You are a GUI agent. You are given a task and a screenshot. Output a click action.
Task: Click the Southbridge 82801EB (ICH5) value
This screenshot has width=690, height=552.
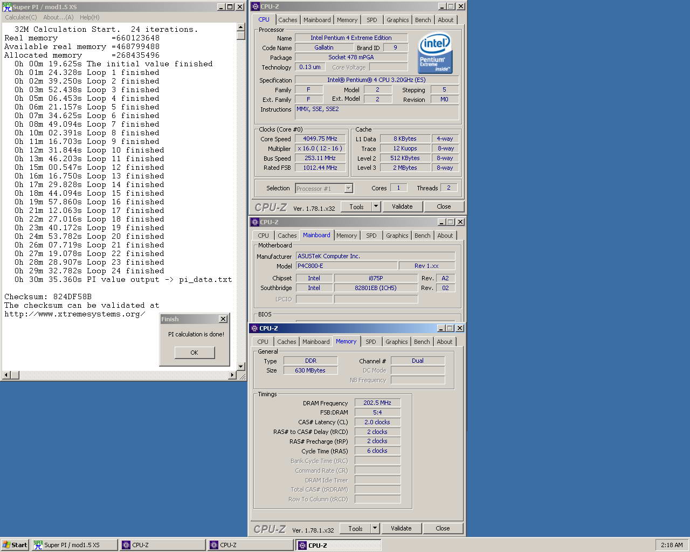pyautogui.click(x=376, y=288)
